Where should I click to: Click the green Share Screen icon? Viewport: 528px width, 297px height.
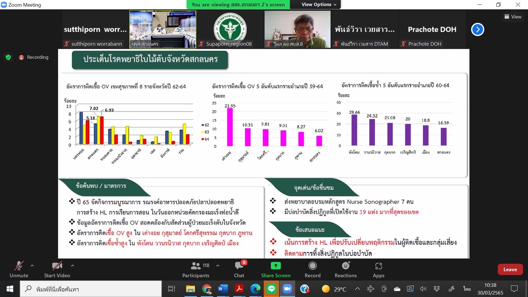click(x=275, y=266)
